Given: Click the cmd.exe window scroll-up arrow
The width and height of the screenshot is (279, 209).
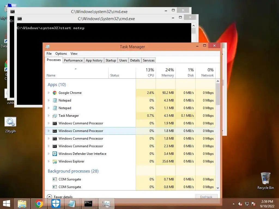Looking at the screenshot, I should pyautogui.click(x=194, y=26).
